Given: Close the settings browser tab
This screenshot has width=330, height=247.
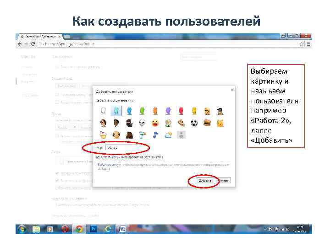Looking at the screenshot, I should coord(59,37).
